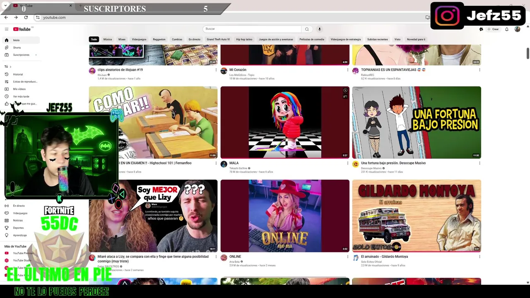The image size is (530, 298).
Task: Select the Cumbias filter chip
Action: coord(177,39)
